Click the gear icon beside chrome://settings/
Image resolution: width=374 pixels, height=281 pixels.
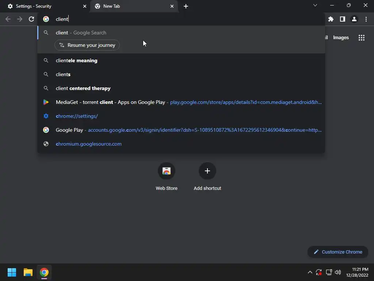[x=46, y=116]
